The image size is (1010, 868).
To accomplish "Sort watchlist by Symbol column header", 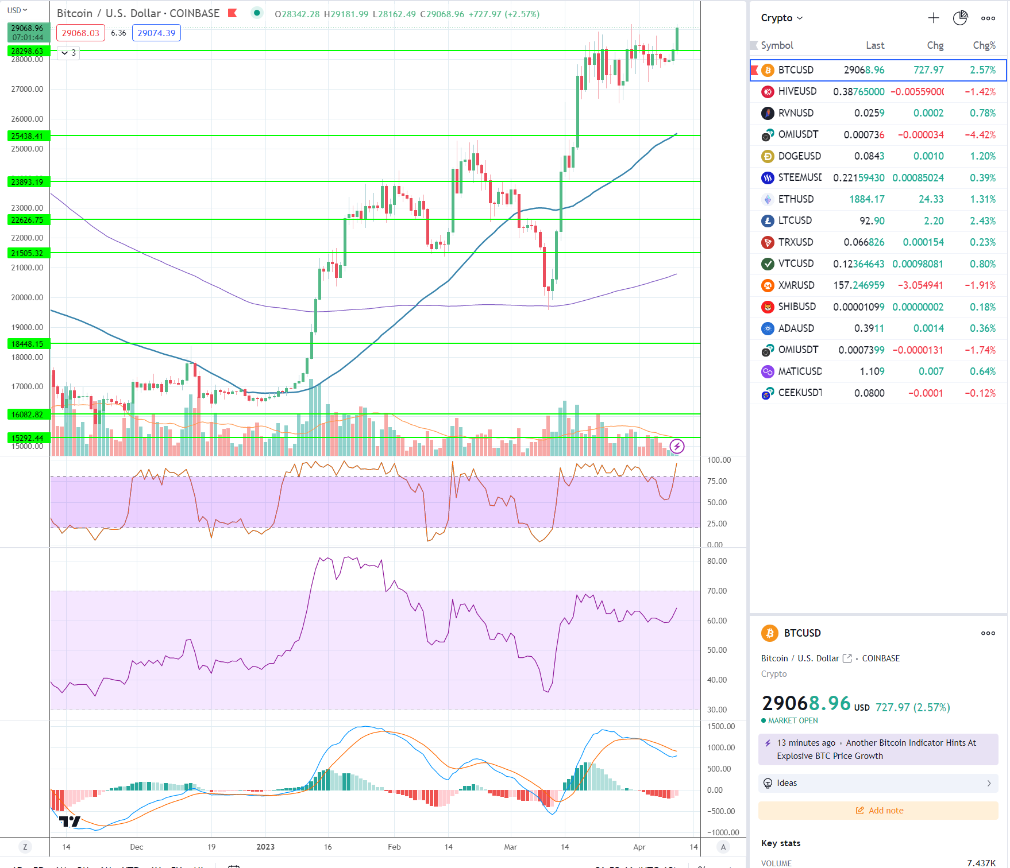I will 777,45.
